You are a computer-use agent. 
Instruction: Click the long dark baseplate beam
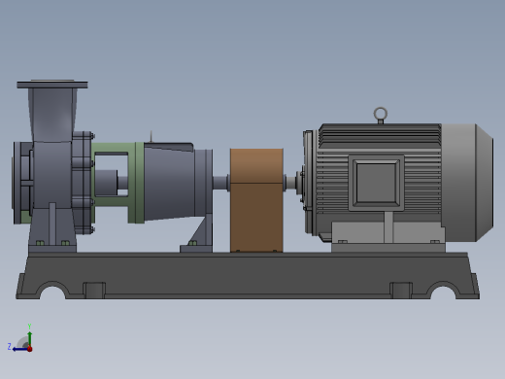click(x=248, y=275)
